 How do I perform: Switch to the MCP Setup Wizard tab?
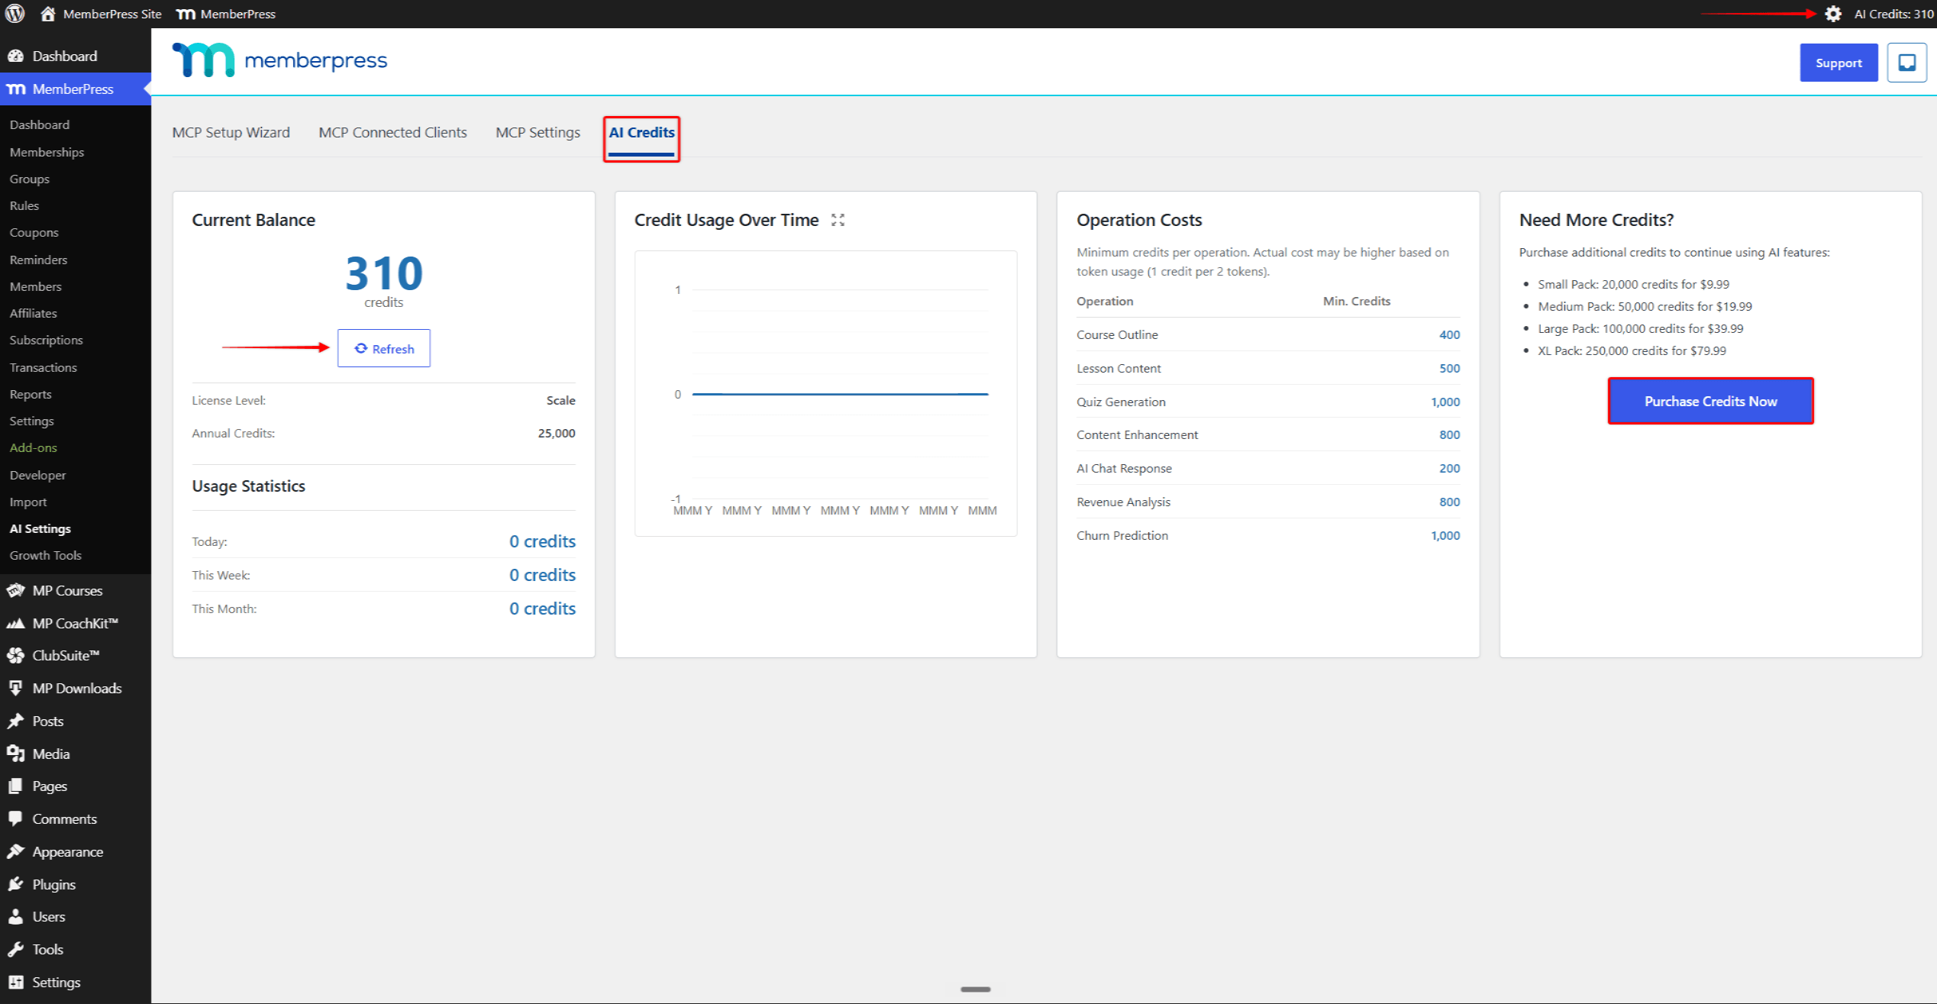(231, 132)
